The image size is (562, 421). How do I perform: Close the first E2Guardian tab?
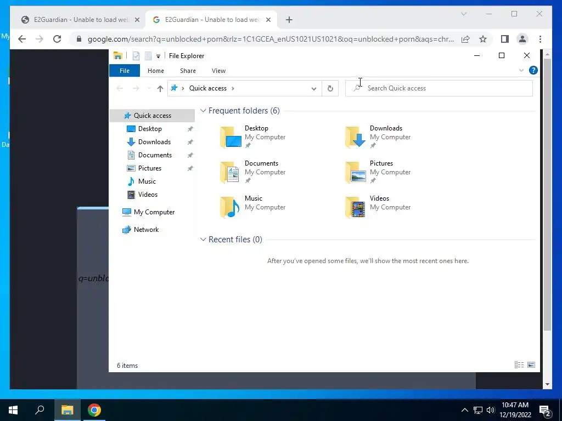click(137, 20)
